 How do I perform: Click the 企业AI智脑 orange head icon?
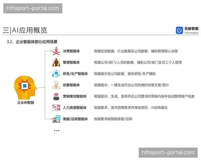click(x=25, y=88)
